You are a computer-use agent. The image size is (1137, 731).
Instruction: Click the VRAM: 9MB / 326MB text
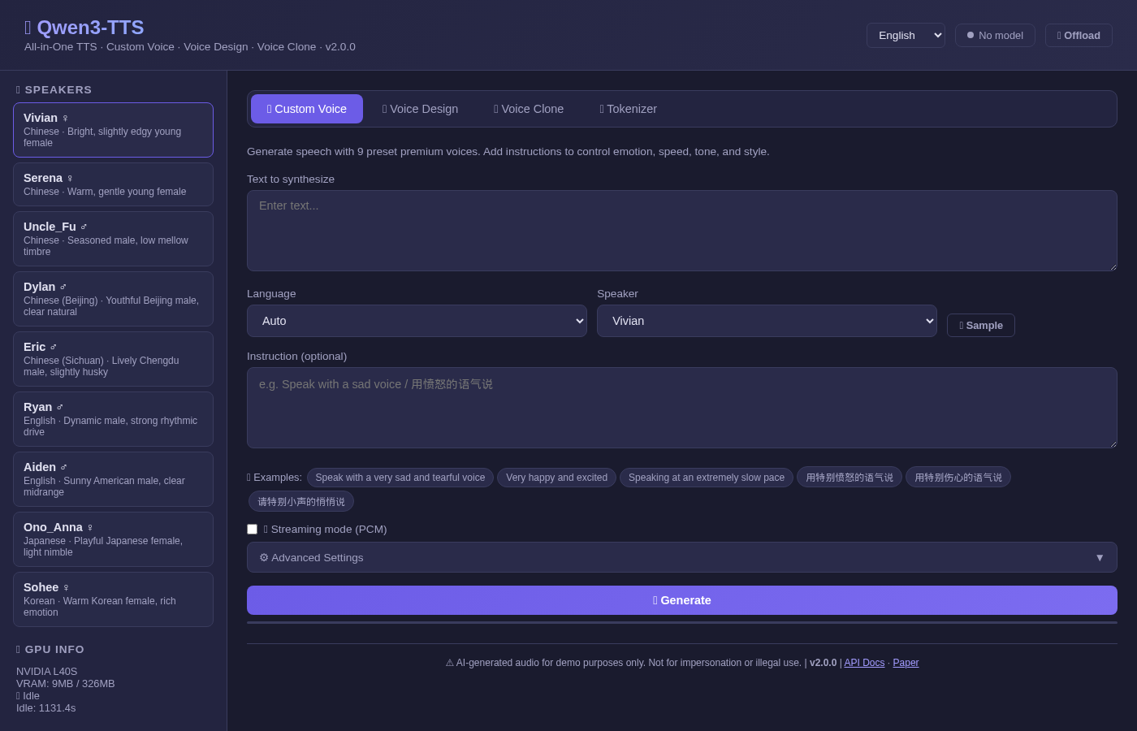pyautogui.click(x=66, y=684)
